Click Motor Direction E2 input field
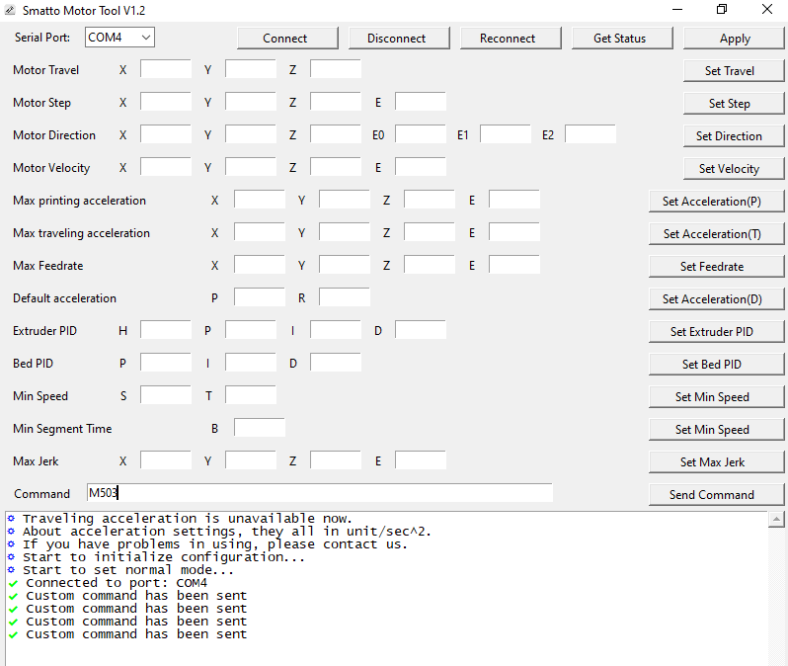The width and height of the screenshot is (788, 666). click(x=591, y=134)
